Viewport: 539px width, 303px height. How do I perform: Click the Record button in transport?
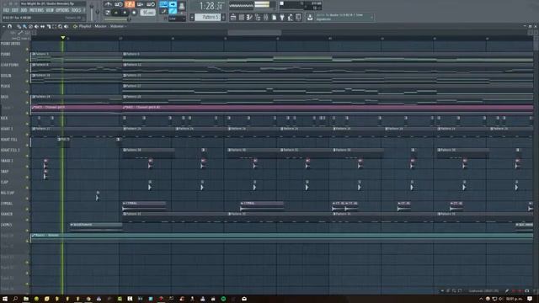tap(134, 13)
